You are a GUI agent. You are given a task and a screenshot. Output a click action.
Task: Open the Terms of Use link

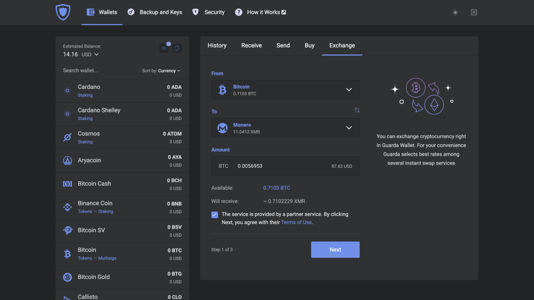[296, 222]
